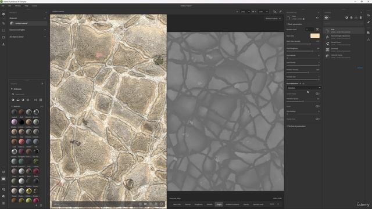Click the export icon in Layers toolbar
Viewport: 372px width, 209px height.
click(x=356, y=17)
